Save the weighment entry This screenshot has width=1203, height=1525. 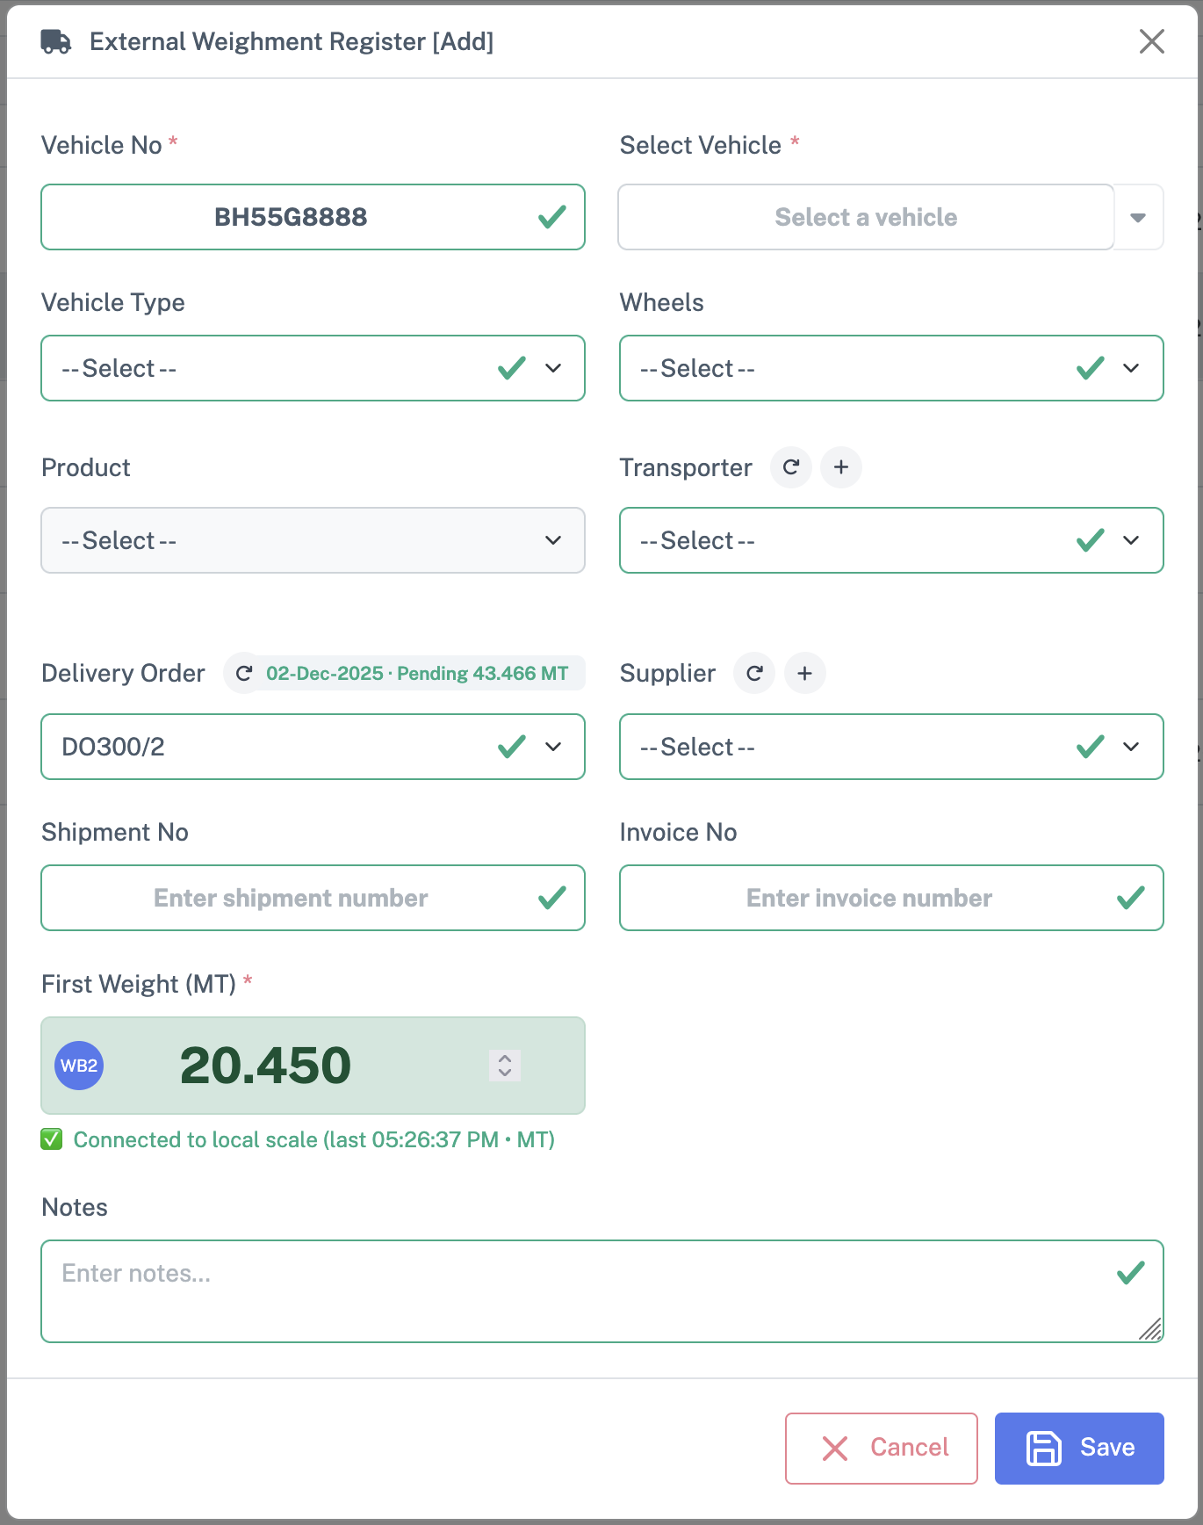[x=1079, y=1448]
